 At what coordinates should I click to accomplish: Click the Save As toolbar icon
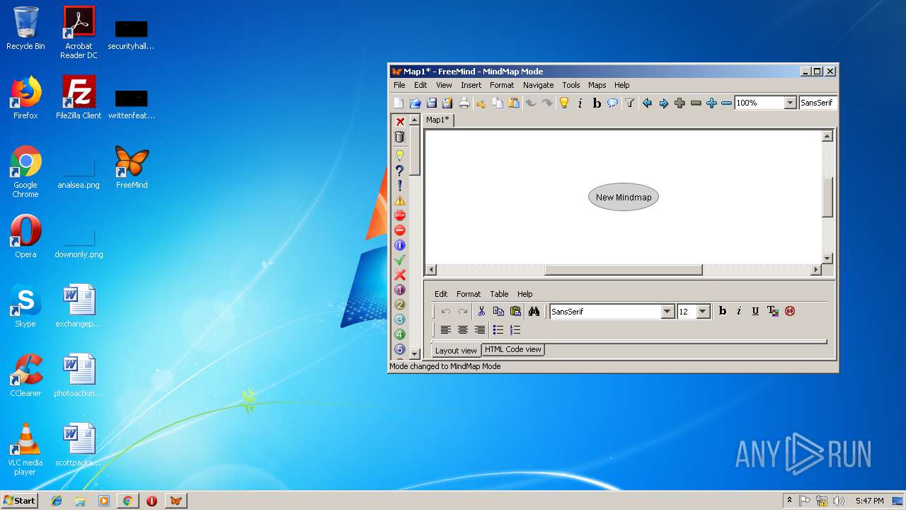[447, 103]
